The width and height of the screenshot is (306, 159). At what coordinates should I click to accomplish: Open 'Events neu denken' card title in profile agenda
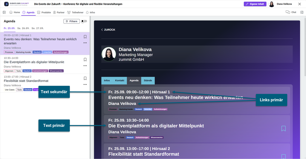[176, 97]
